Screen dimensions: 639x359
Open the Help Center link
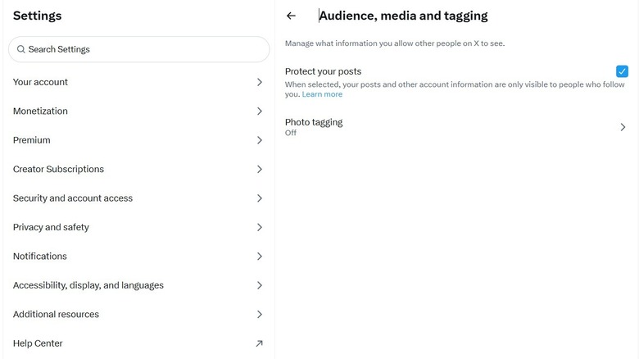point(38,343)
